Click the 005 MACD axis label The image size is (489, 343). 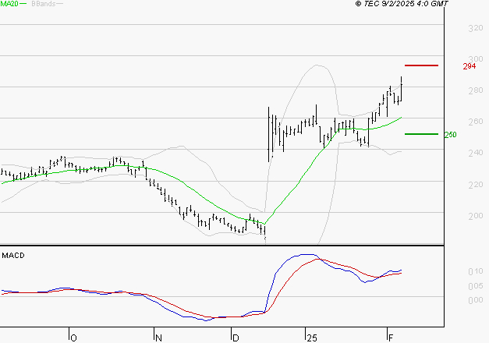(476, 286)
